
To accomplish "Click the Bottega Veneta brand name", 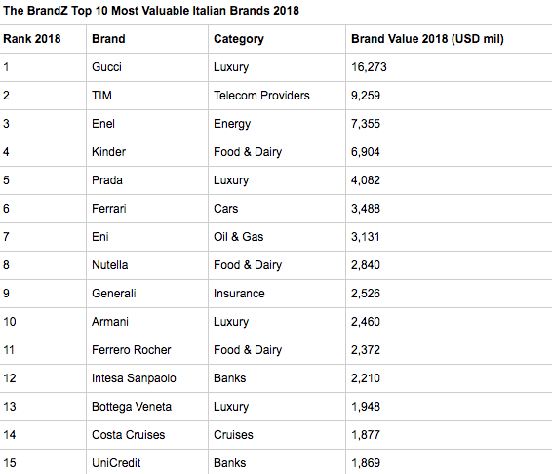I will pos(132,407).
